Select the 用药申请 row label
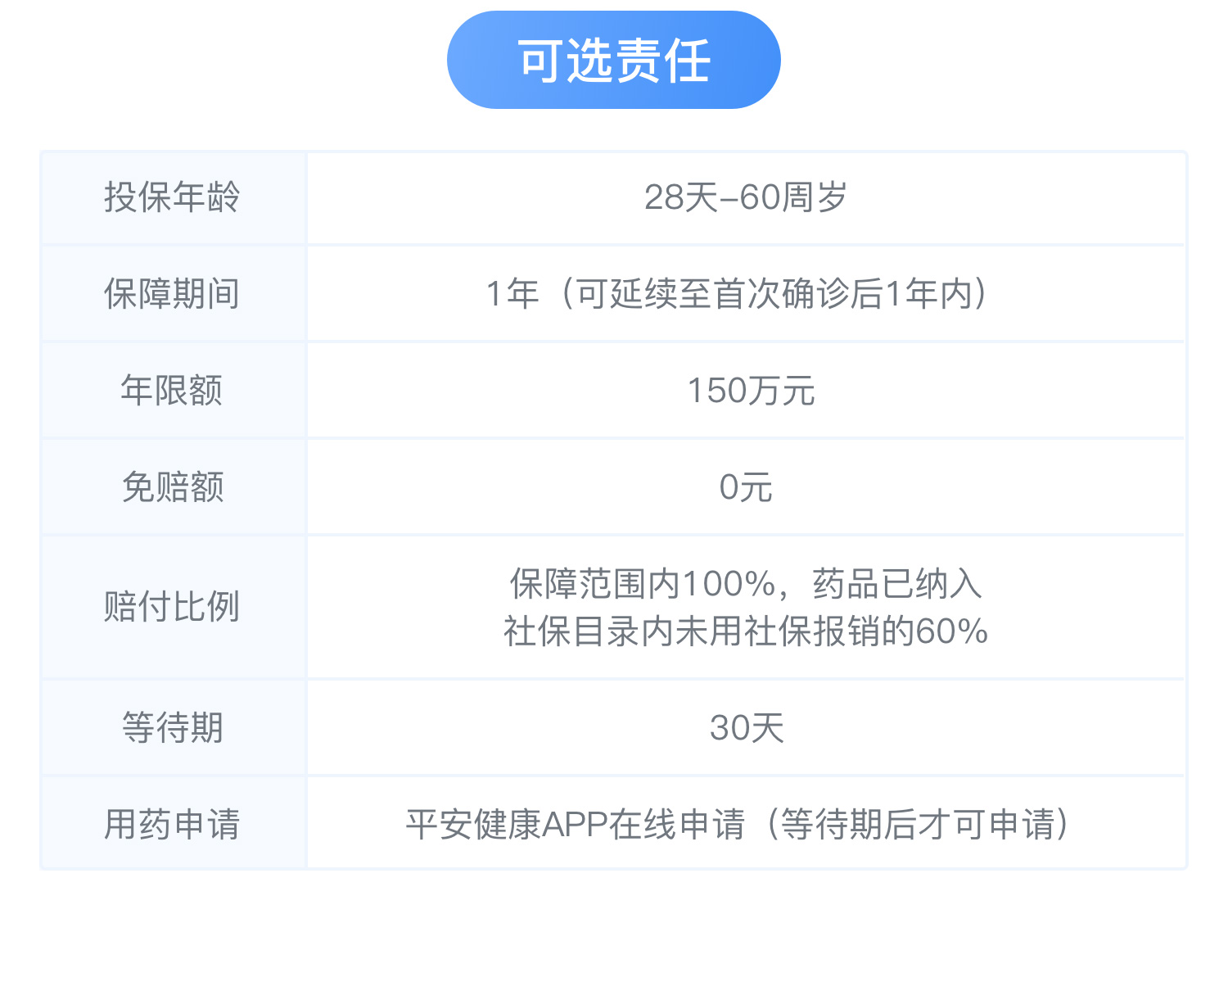The height and width of the screenshot is (1000, 1228). tap(172, 824)
